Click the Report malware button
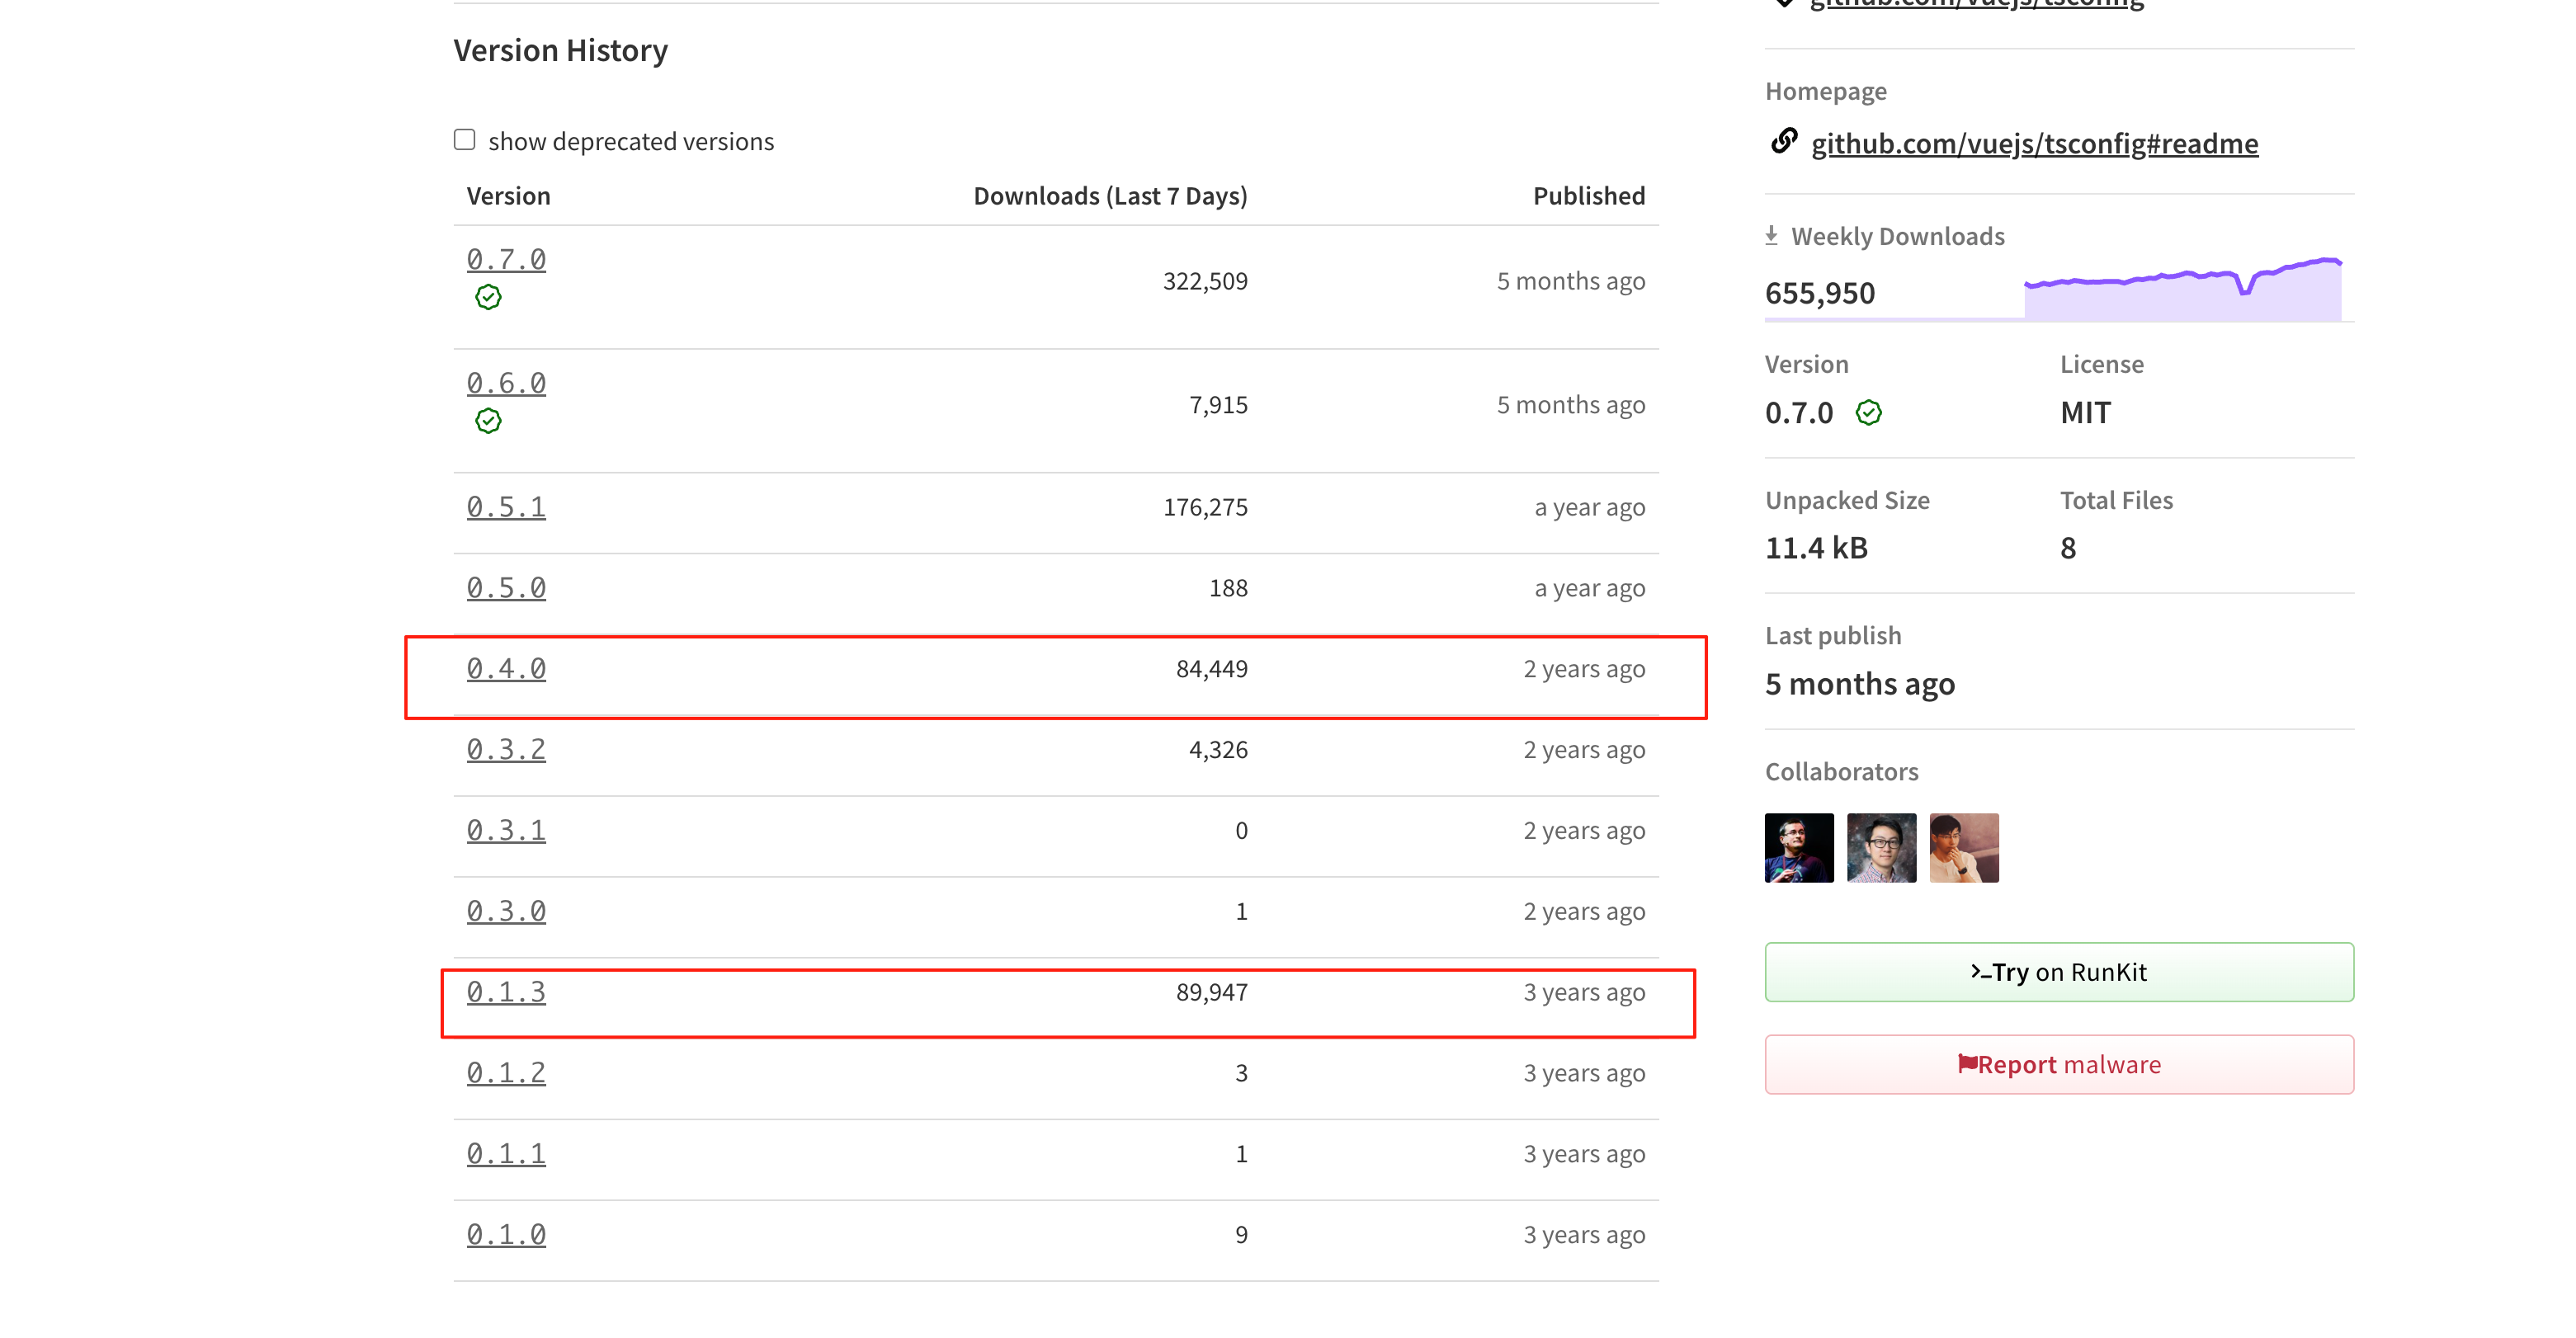This screenshot has height=1338, width=2576. (2059, 1065)
